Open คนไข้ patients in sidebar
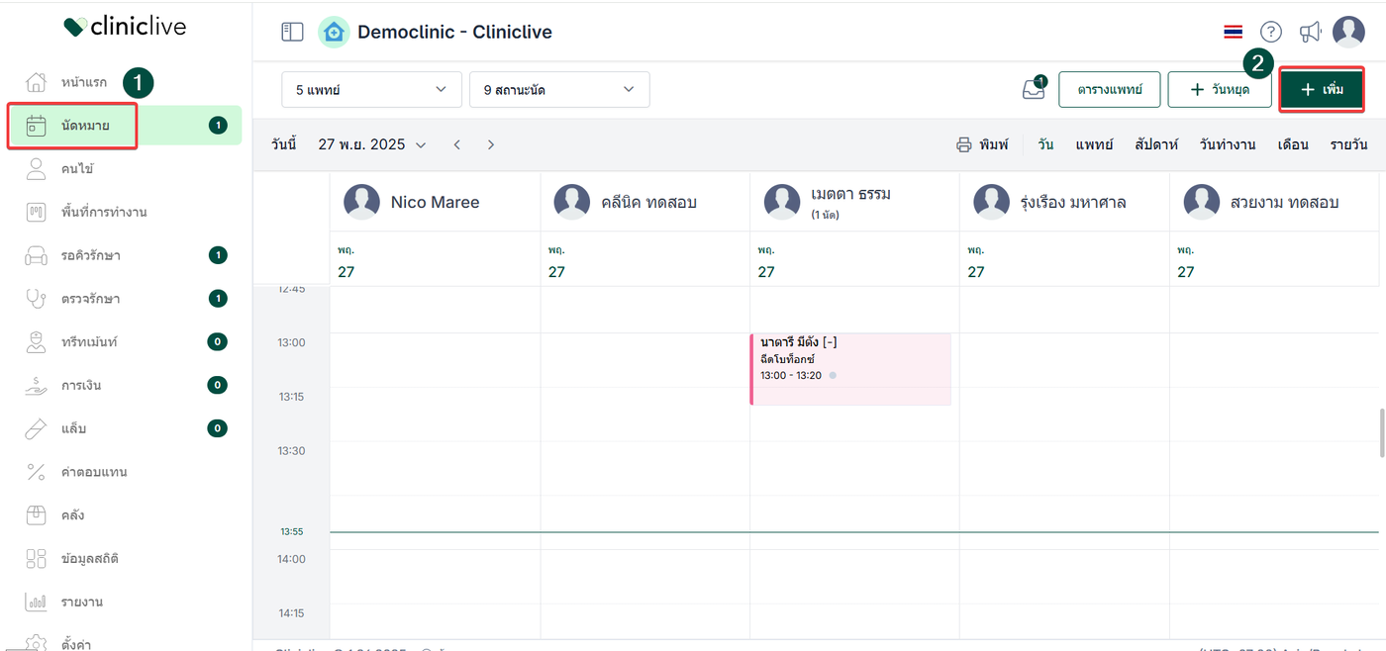This screenshot has height=651, width=1386. coord(77,169)
